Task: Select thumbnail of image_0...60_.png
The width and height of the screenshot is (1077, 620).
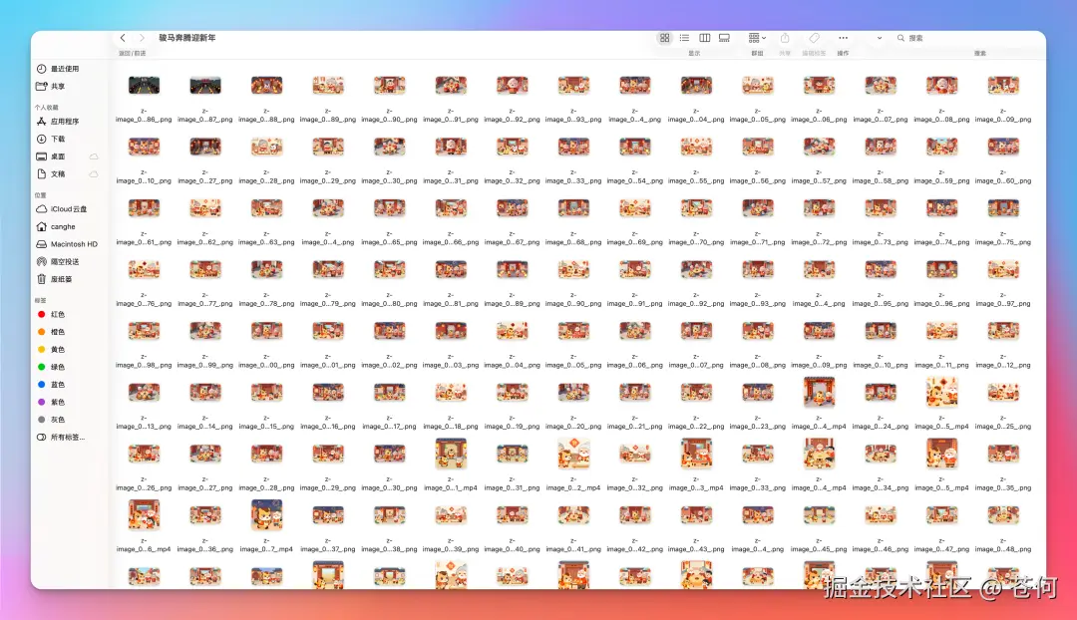Action: (x=1003, y=147)
